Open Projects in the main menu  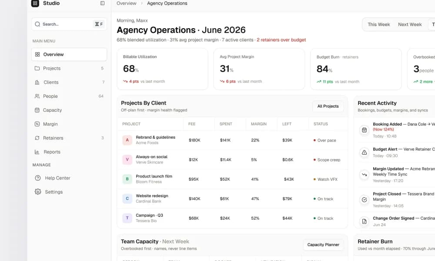tap(69, 68)
